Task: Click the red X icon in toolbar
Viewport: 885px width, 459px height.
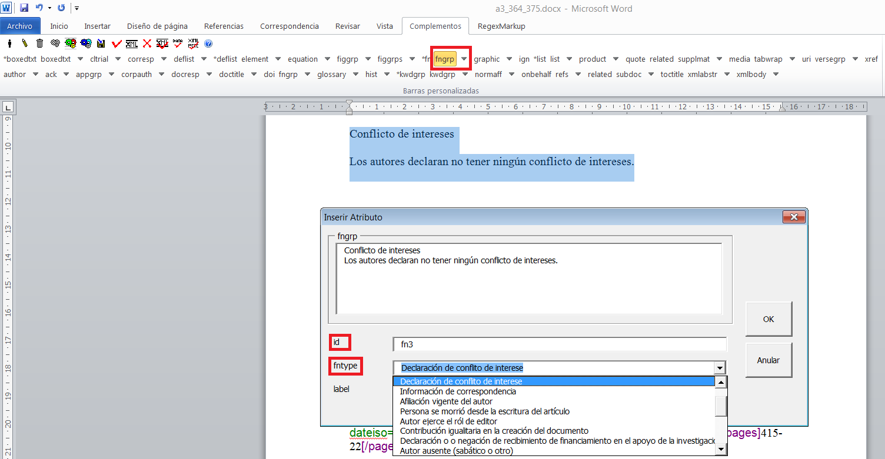Action: pos(147,43)
